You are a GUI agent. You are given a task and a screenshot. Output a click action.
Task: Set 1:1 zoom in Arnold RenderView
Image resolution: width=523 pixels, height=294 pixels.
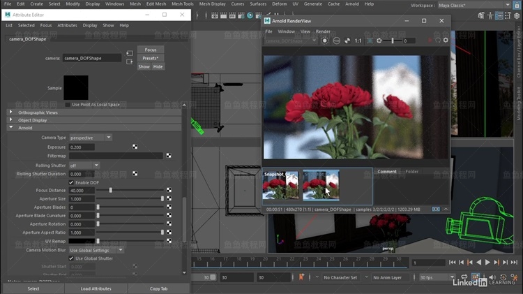click(358, 41)
